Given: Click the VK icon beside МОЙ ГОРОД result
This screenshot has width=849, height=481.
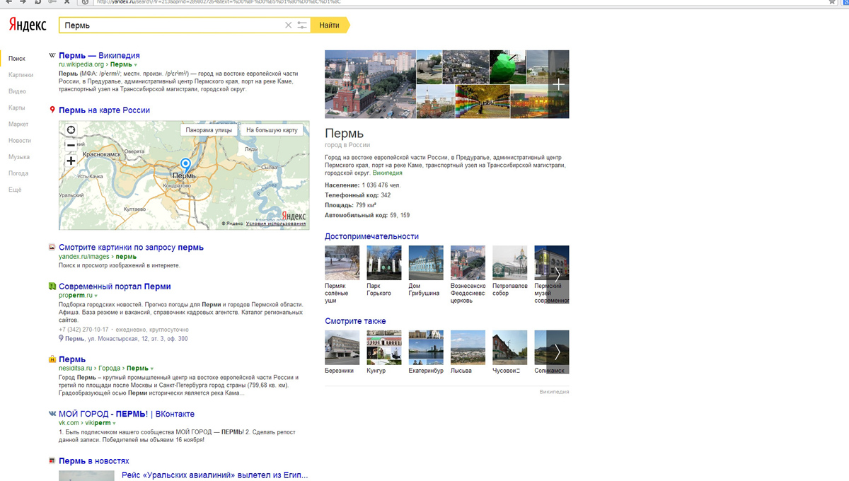Looking at the screenshot, I should [x=52, y=414].
